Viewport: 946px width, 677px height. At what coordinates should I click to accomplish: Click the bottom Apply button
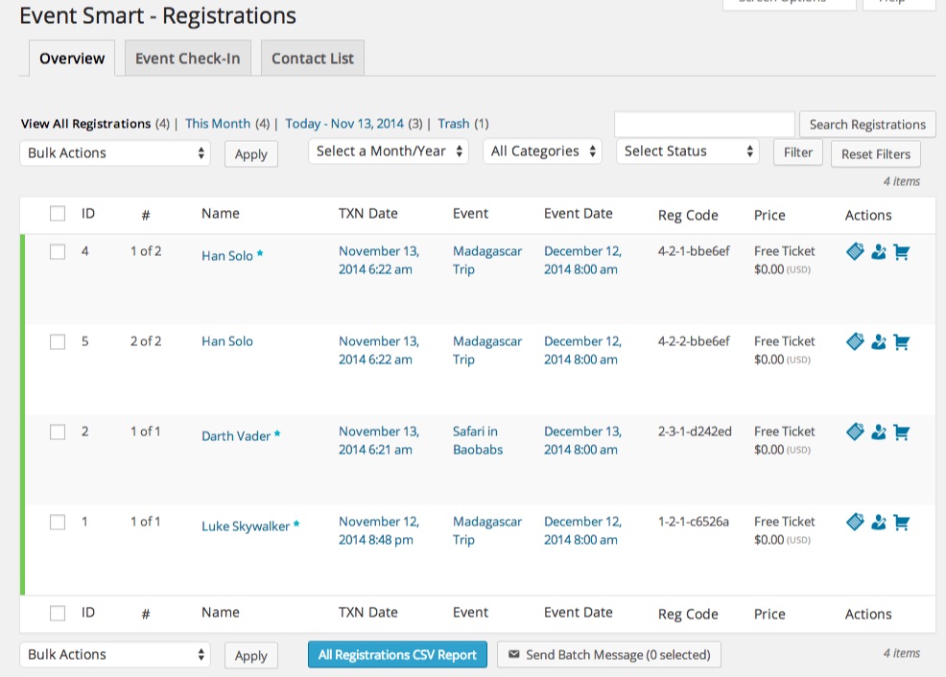coord(251,656)
